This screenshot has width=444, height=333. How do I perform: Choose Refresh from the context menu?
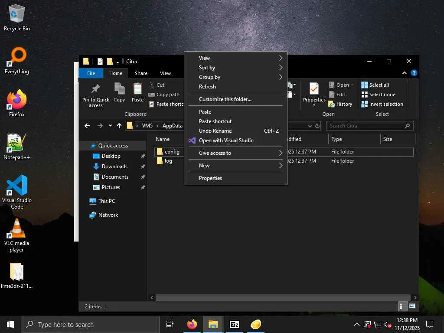207,87
